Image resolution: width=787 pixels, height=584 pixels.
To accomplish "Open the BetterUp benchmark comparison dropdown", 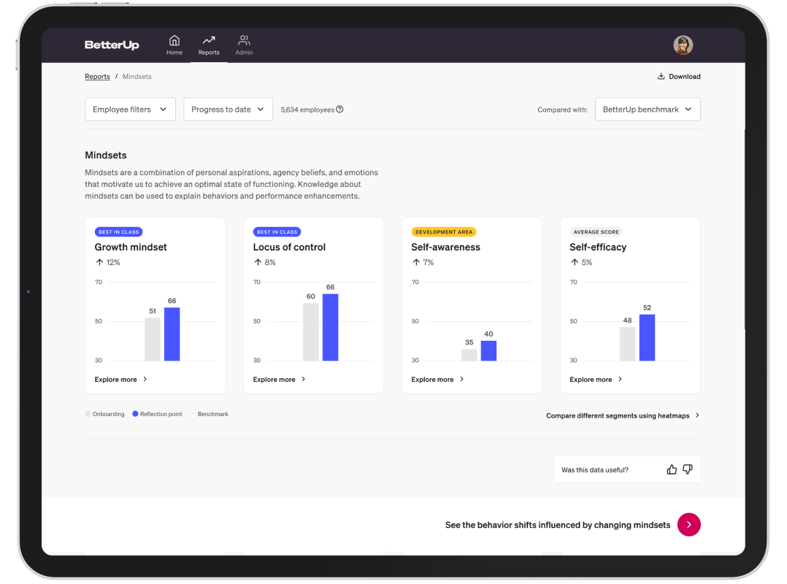I will coord(648,109).
